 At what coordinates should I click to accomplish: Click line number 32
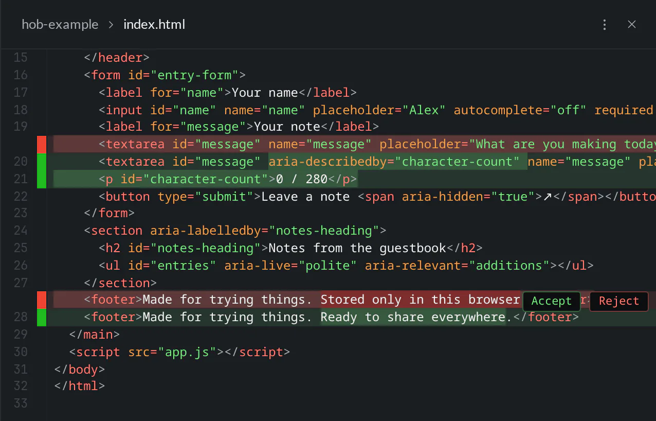pos(21,386)
